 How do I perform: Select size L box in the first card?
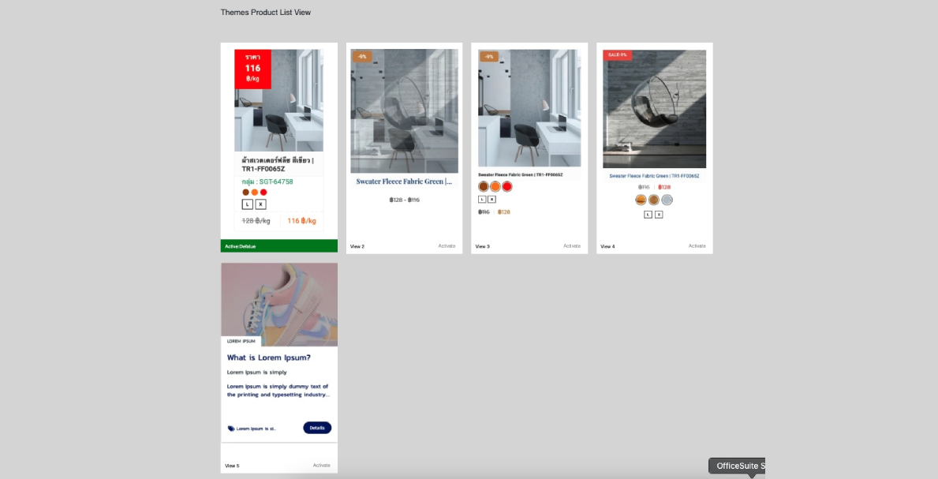pyautogui.click(x=247, y=204)
